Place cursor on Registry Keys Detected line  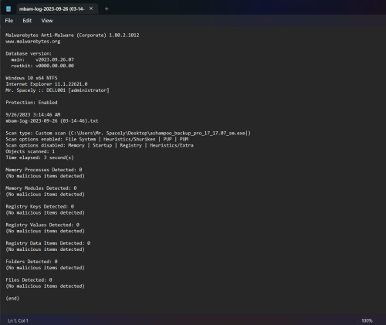pyautogui.click(x=39, y=207)
